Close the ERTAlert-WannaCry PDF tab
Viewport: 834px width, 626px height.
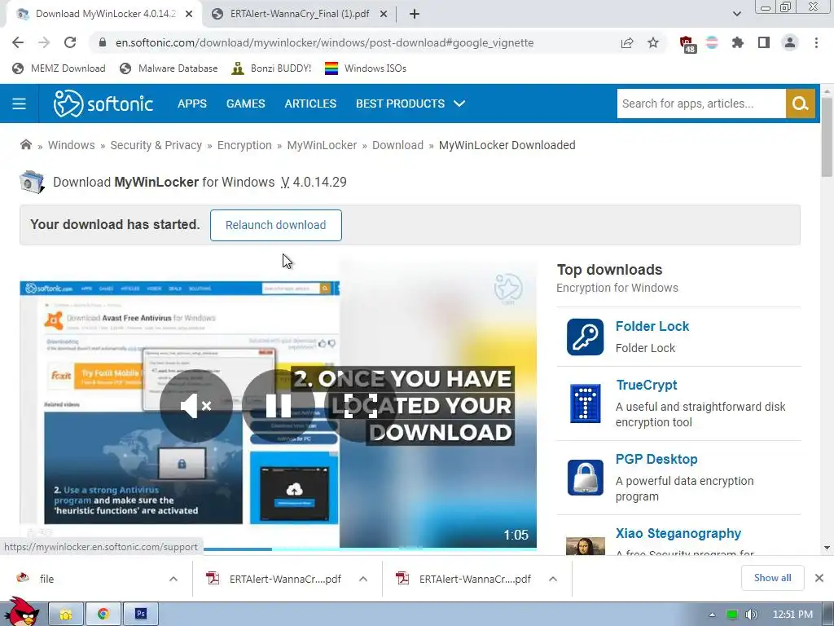[384, 14]
